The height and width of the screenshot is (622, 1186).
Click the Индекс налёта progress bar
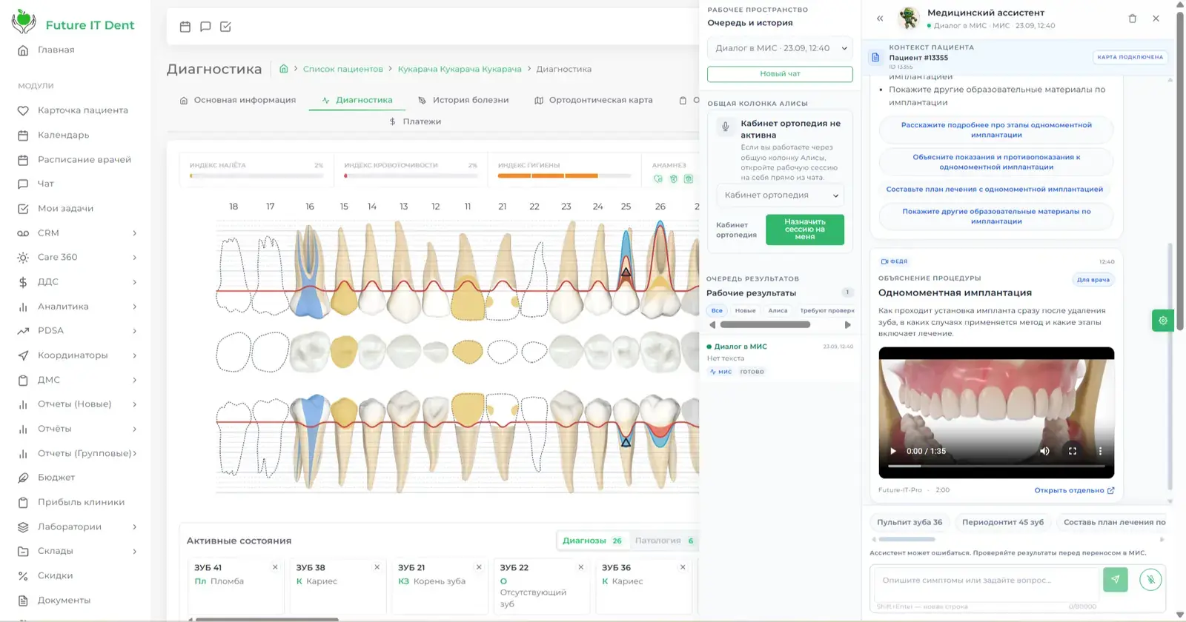tap(256, 175)
